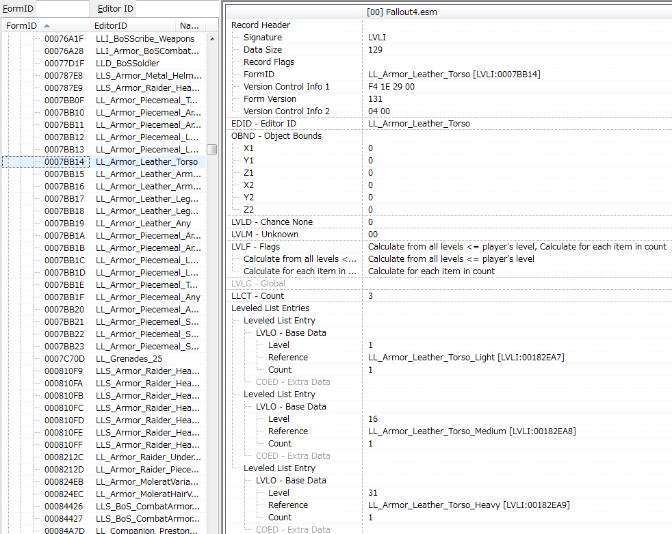Click the Level value 16
The width and height of the screenshot is (672, 534).
pyautogui.click(x=373, y=419)
